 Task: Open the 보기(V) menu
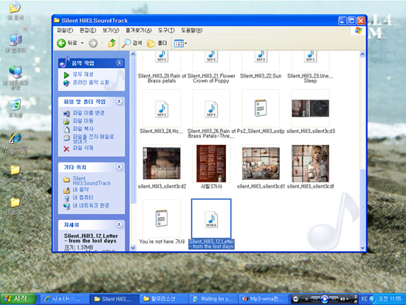pos(111,30)
